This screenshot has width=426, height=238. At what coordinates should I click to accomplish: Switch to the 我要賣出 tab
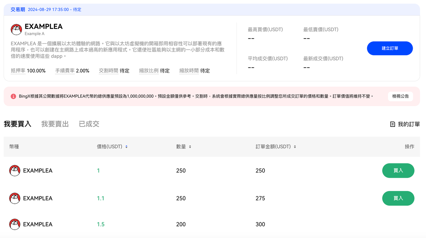[55, 124]
